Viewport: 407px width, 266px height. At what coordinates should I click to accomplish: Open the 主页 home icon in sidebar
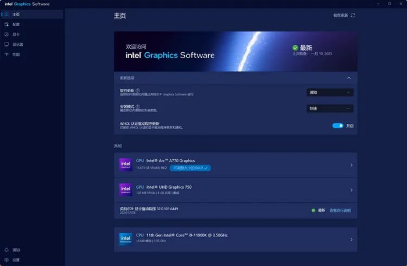(6, 15)
